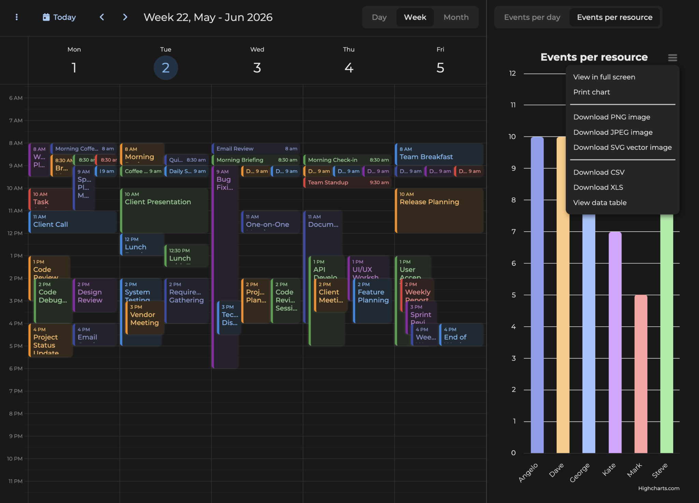This screenshot has width=699, height=503.
Task: Choose Download SVG vector image
Action: (x=622, y=147)
